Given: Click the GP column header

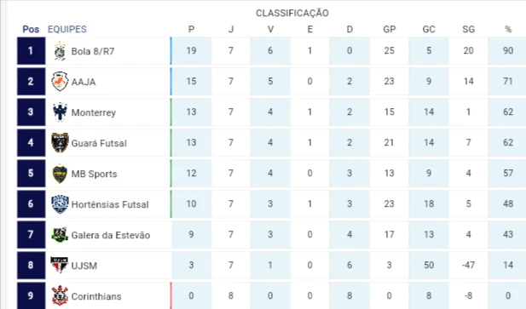Looking at the screenshot, I should (389, 29).
